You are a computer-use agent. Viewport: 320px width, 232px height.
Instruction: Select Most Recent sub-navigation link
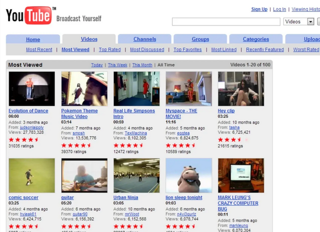point(39,49)
